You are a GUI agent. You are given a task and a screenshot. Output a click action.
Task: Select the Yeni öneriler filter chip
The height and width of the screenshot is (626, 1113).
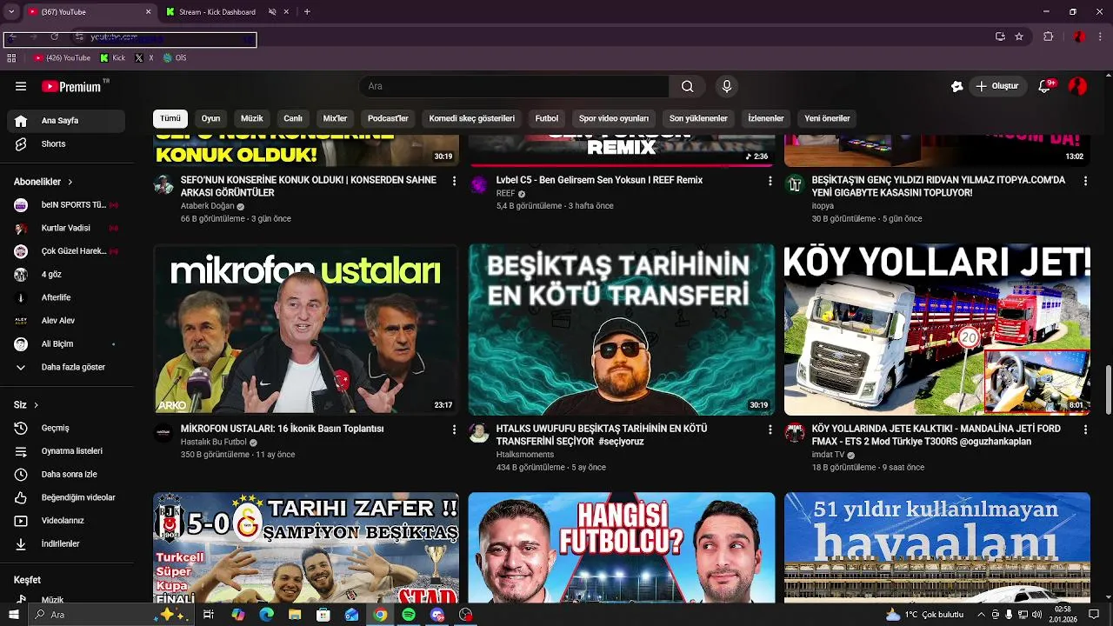pos(827,118)
